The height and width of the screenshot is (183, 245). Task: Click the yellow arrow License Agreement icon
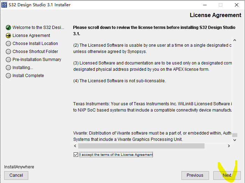coord(8,36)
